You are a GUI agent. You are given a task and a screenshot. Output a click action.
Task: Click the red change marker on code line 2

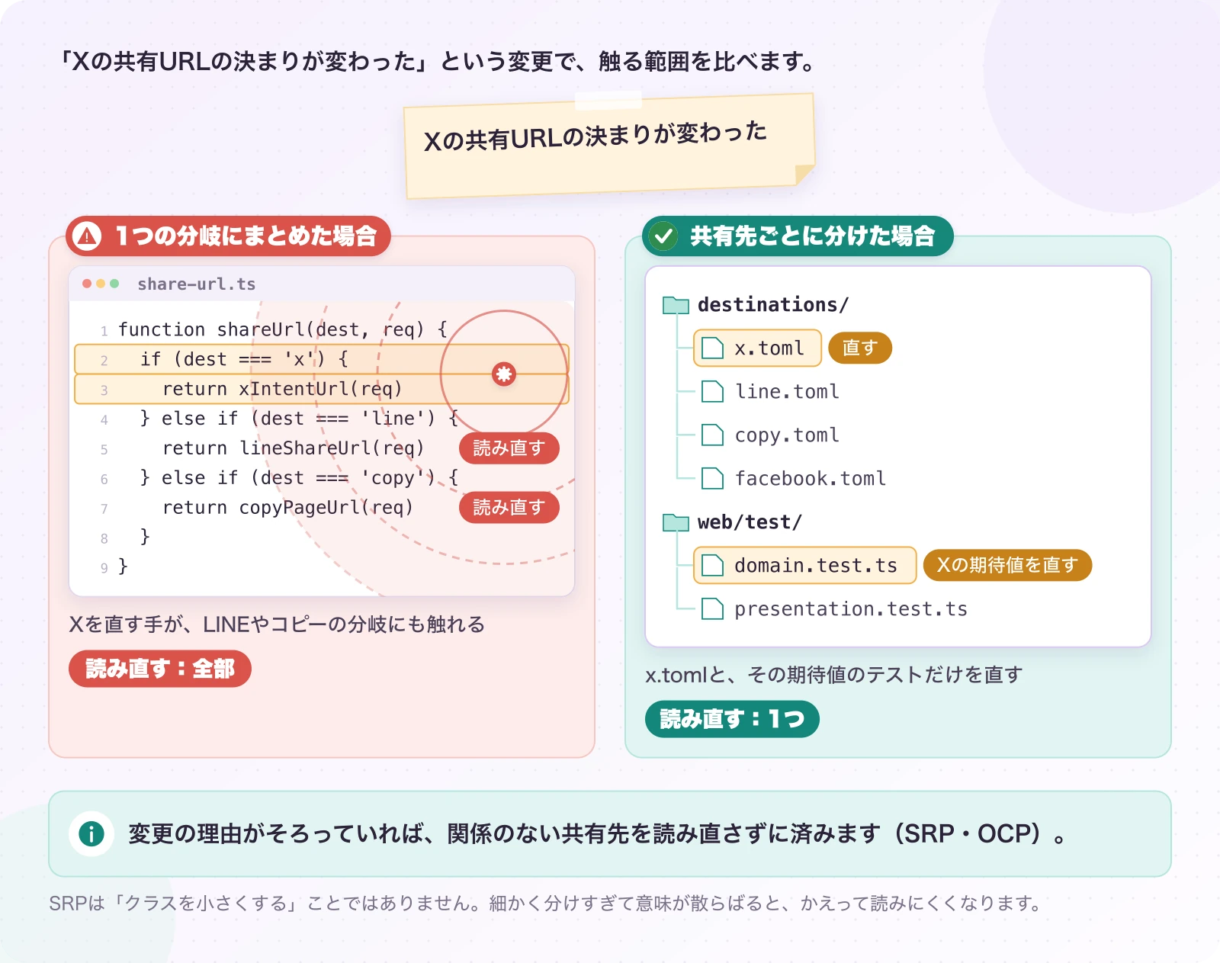tap(504, 374)
